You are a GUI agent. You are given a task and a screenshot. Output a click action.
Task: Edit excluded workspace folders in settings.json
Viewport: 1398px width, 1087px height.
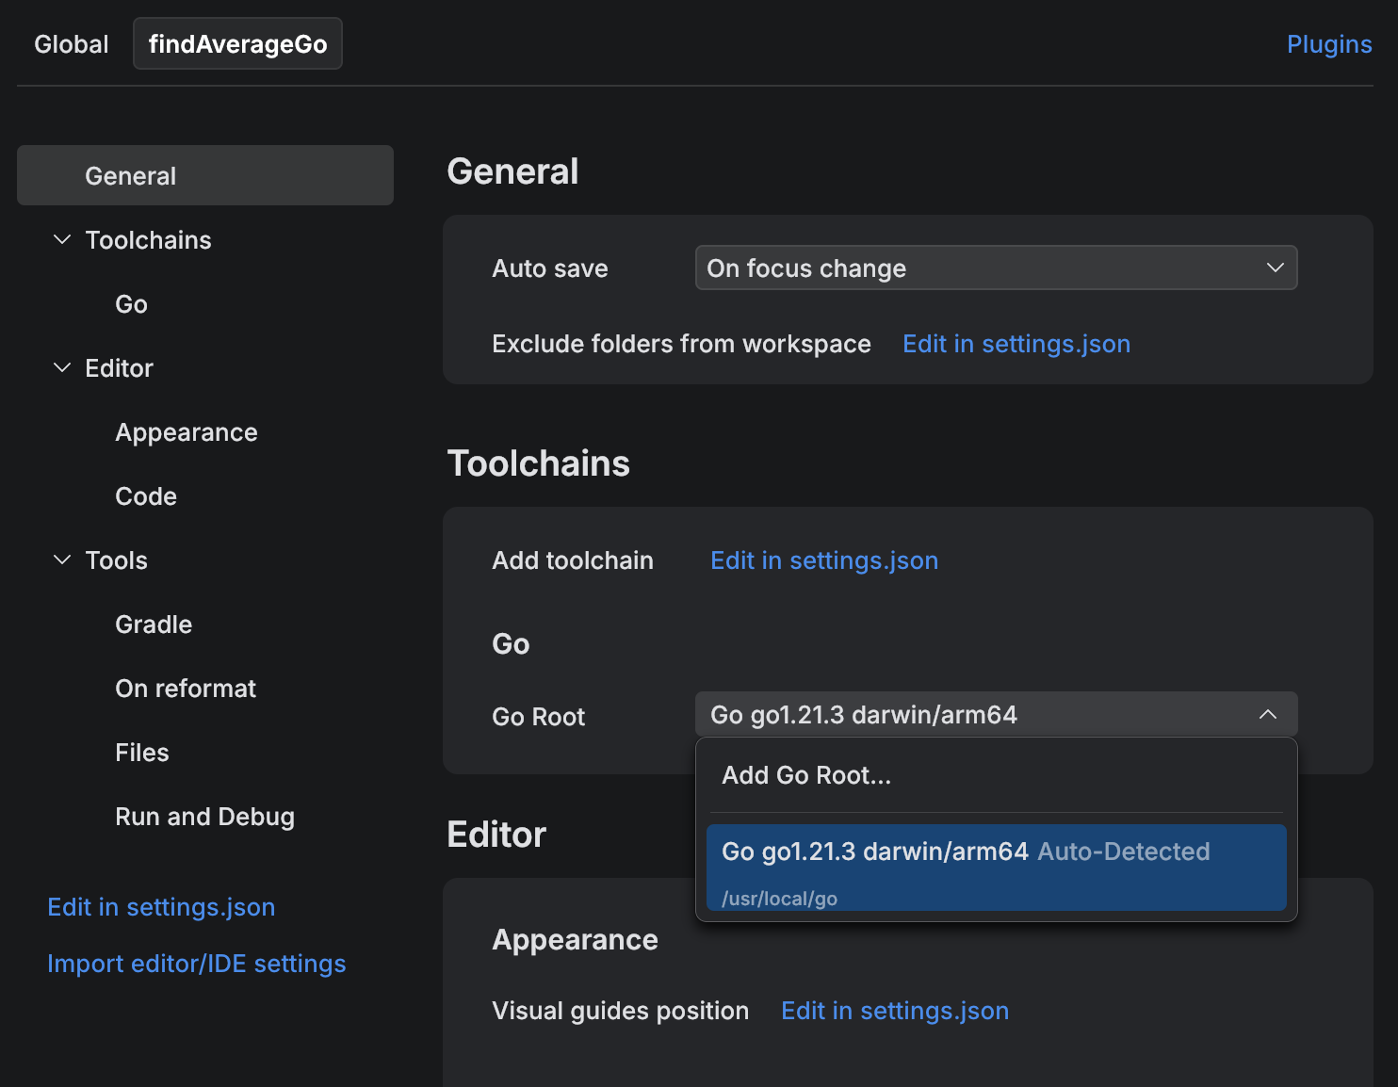(x=1016, y=344)
